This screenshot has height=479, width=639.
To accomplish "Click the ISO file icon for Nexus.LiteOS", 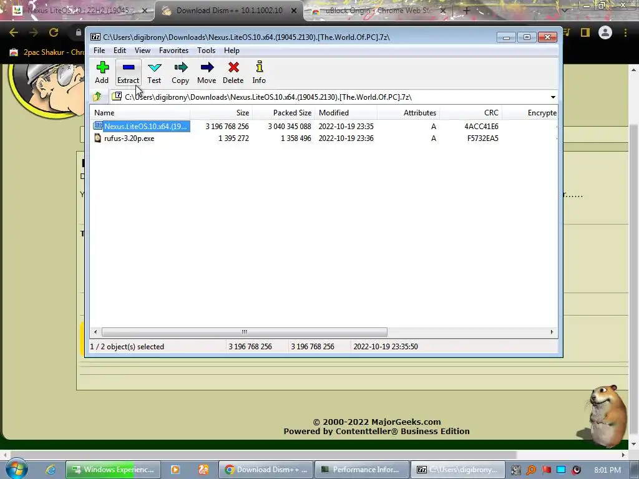I will [x=98, y=126].
